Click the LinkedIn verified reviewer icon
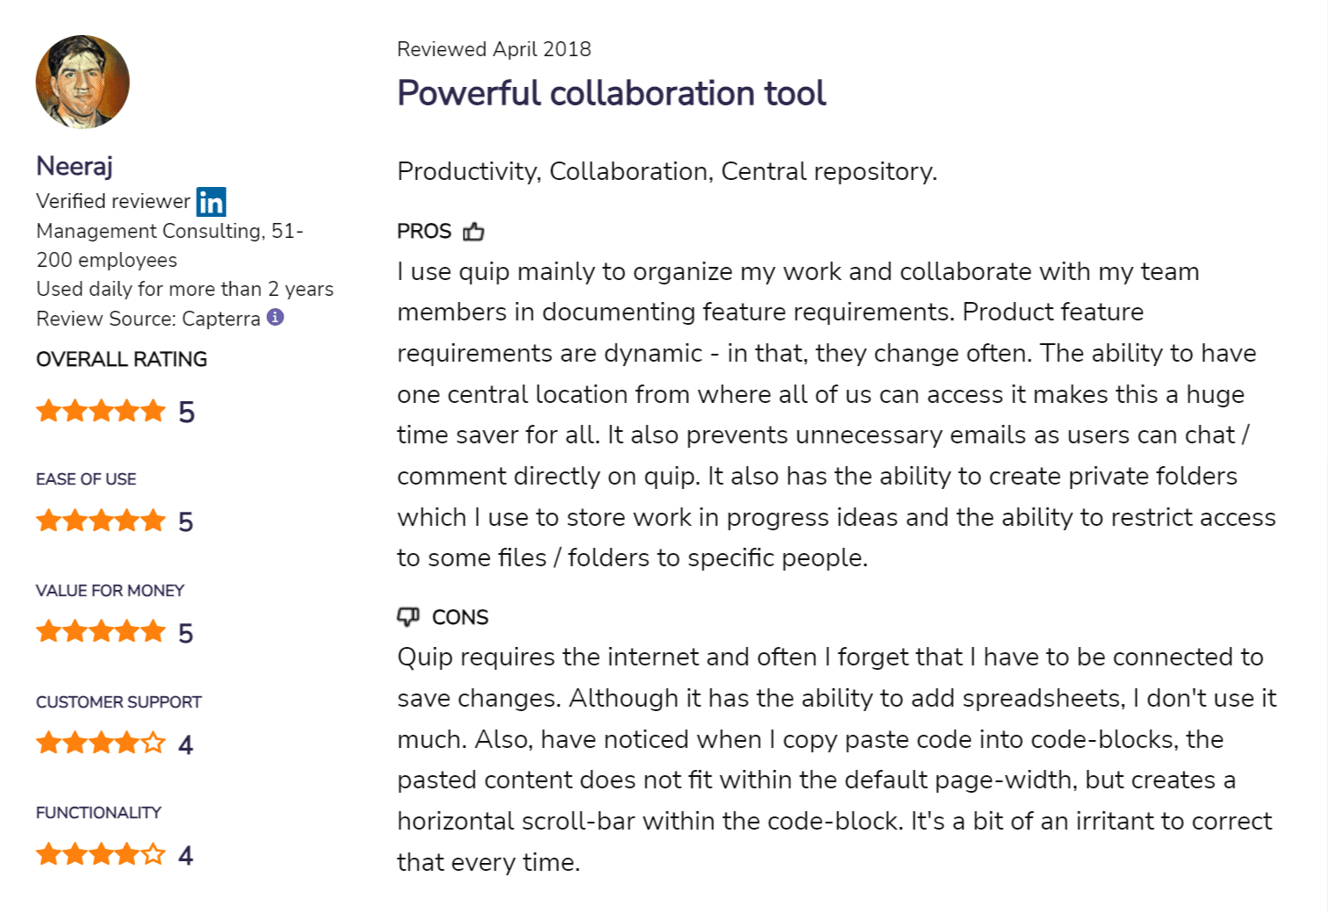1328x913 pixels. (211, 202)
